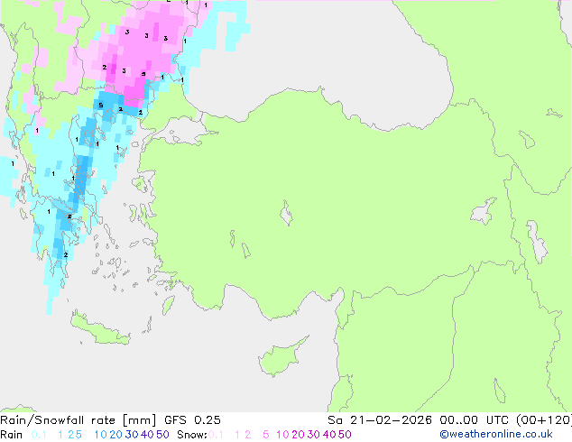Click the "Snow:" legend label
The image size is (572, 442).
(192, 435)
